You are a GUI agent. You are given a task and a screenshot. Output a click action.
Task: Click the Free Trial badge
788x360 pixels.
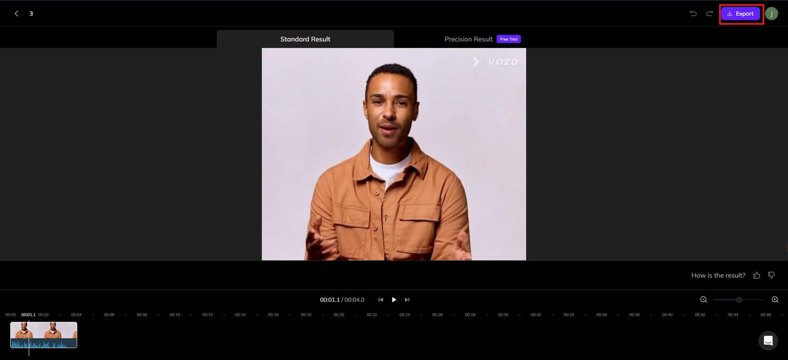click(509, 39)
